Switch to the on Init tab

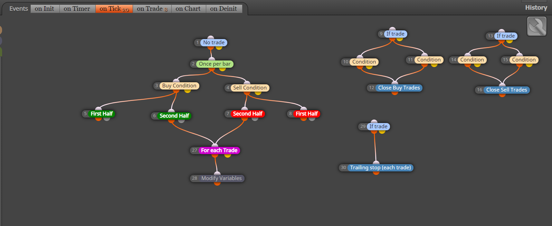click(x=45, y=9)
